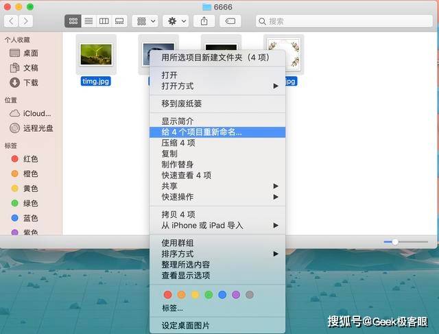
Task: Choose 复制 in the context menu
Action: [x=217, y=154]
